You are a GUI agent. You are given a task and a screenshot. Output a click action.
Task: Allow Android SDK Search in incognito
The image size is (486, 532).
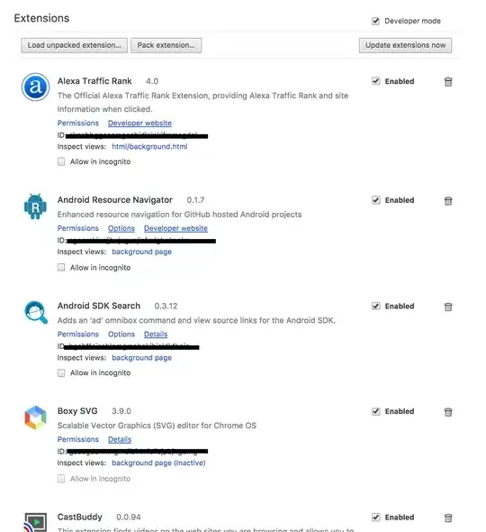coord(61,373)
